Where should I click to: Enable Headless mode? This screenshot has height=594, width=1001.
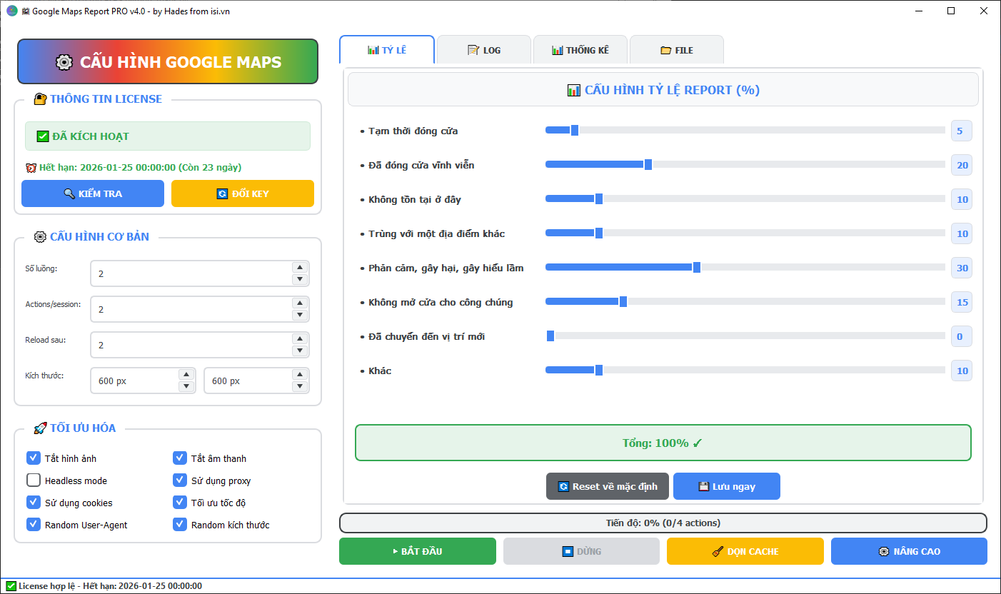[x=33, y=480]
